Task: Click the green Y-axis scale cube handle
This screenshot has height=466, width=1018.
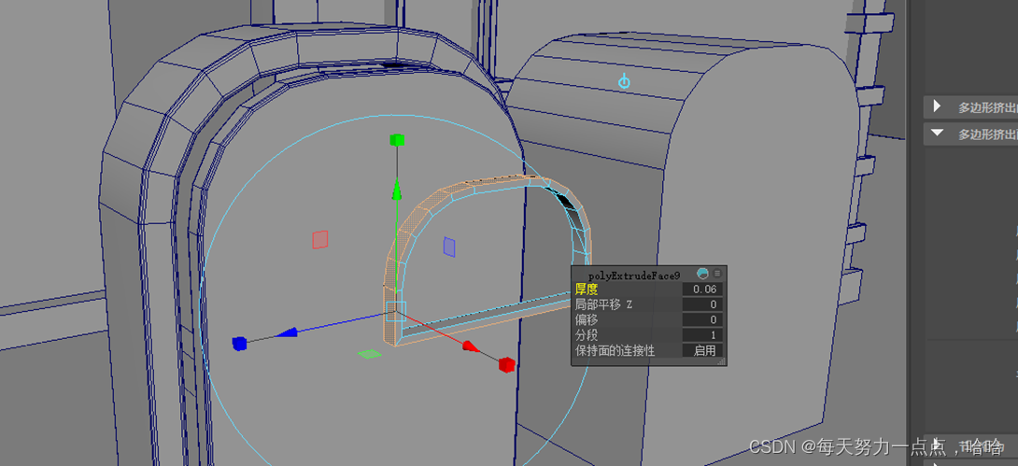Action: [397, 139]
